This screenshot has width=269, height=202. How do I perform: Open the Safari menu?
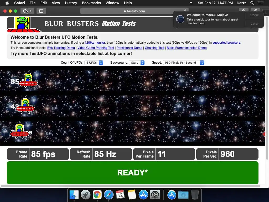19,3
